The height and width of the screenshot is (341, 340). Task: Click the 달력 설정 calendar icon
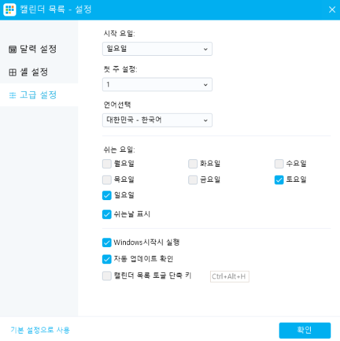[12, 49]
